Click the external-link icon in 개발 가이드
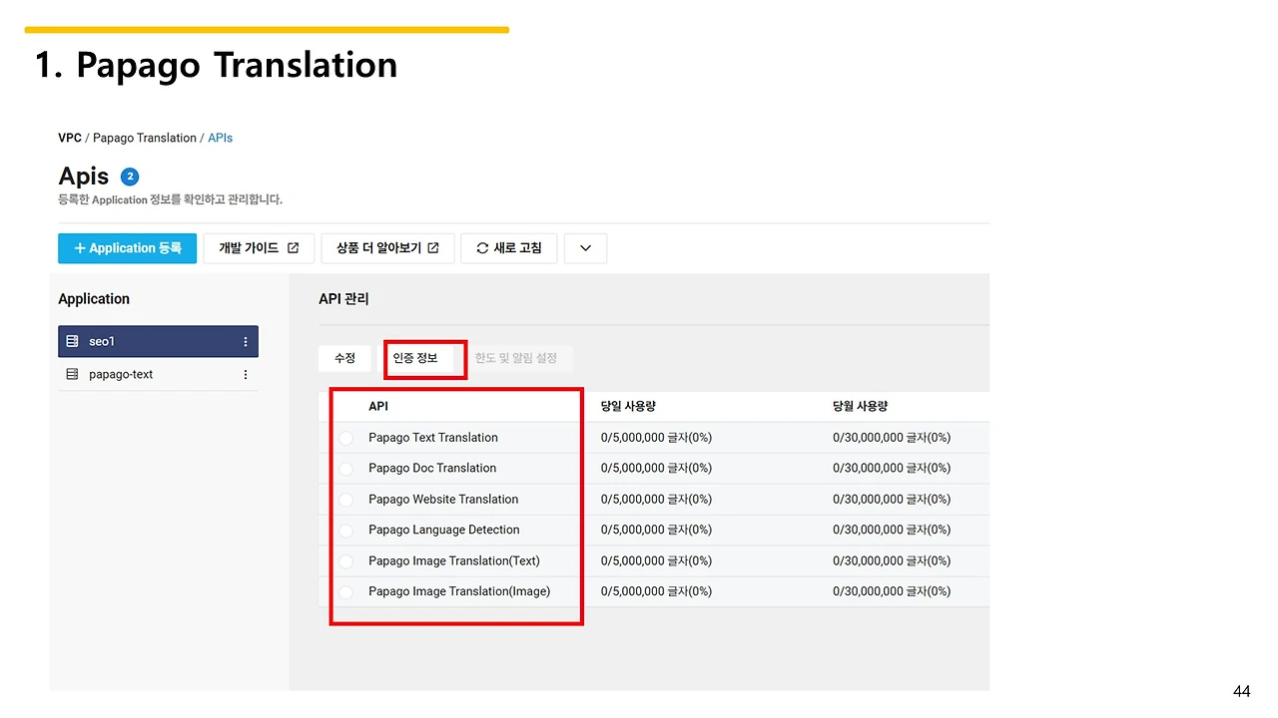Image resolution: width=1278 pixels, height=718 pixels. coord(293,248)
